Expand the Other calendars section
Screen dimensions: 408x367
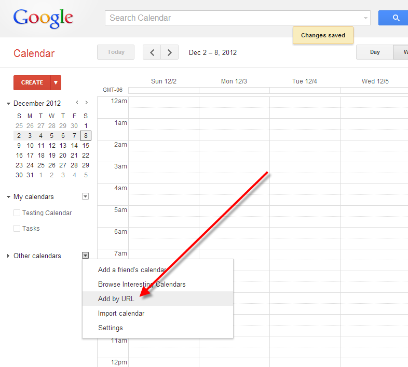[9, 256]
